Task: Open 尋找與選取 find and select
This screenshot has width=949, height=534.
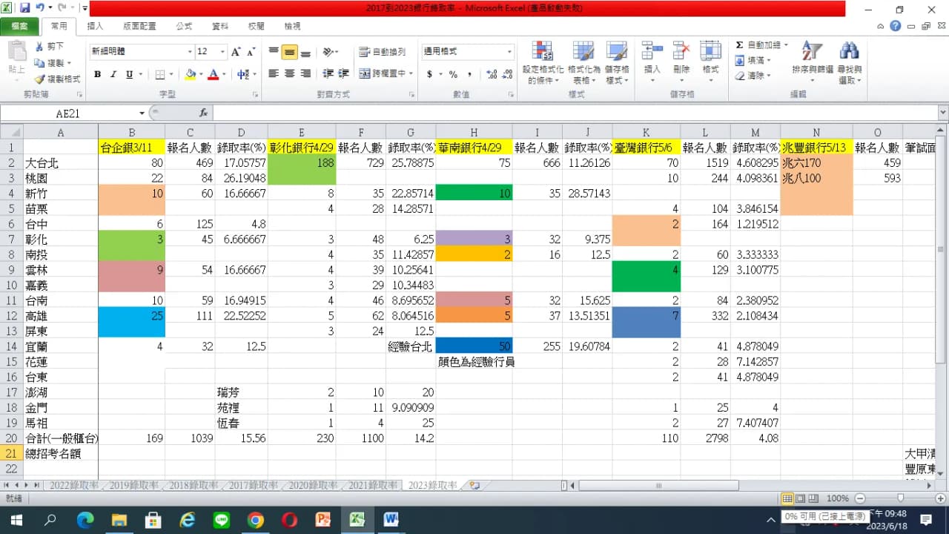Action: point(850,62)
